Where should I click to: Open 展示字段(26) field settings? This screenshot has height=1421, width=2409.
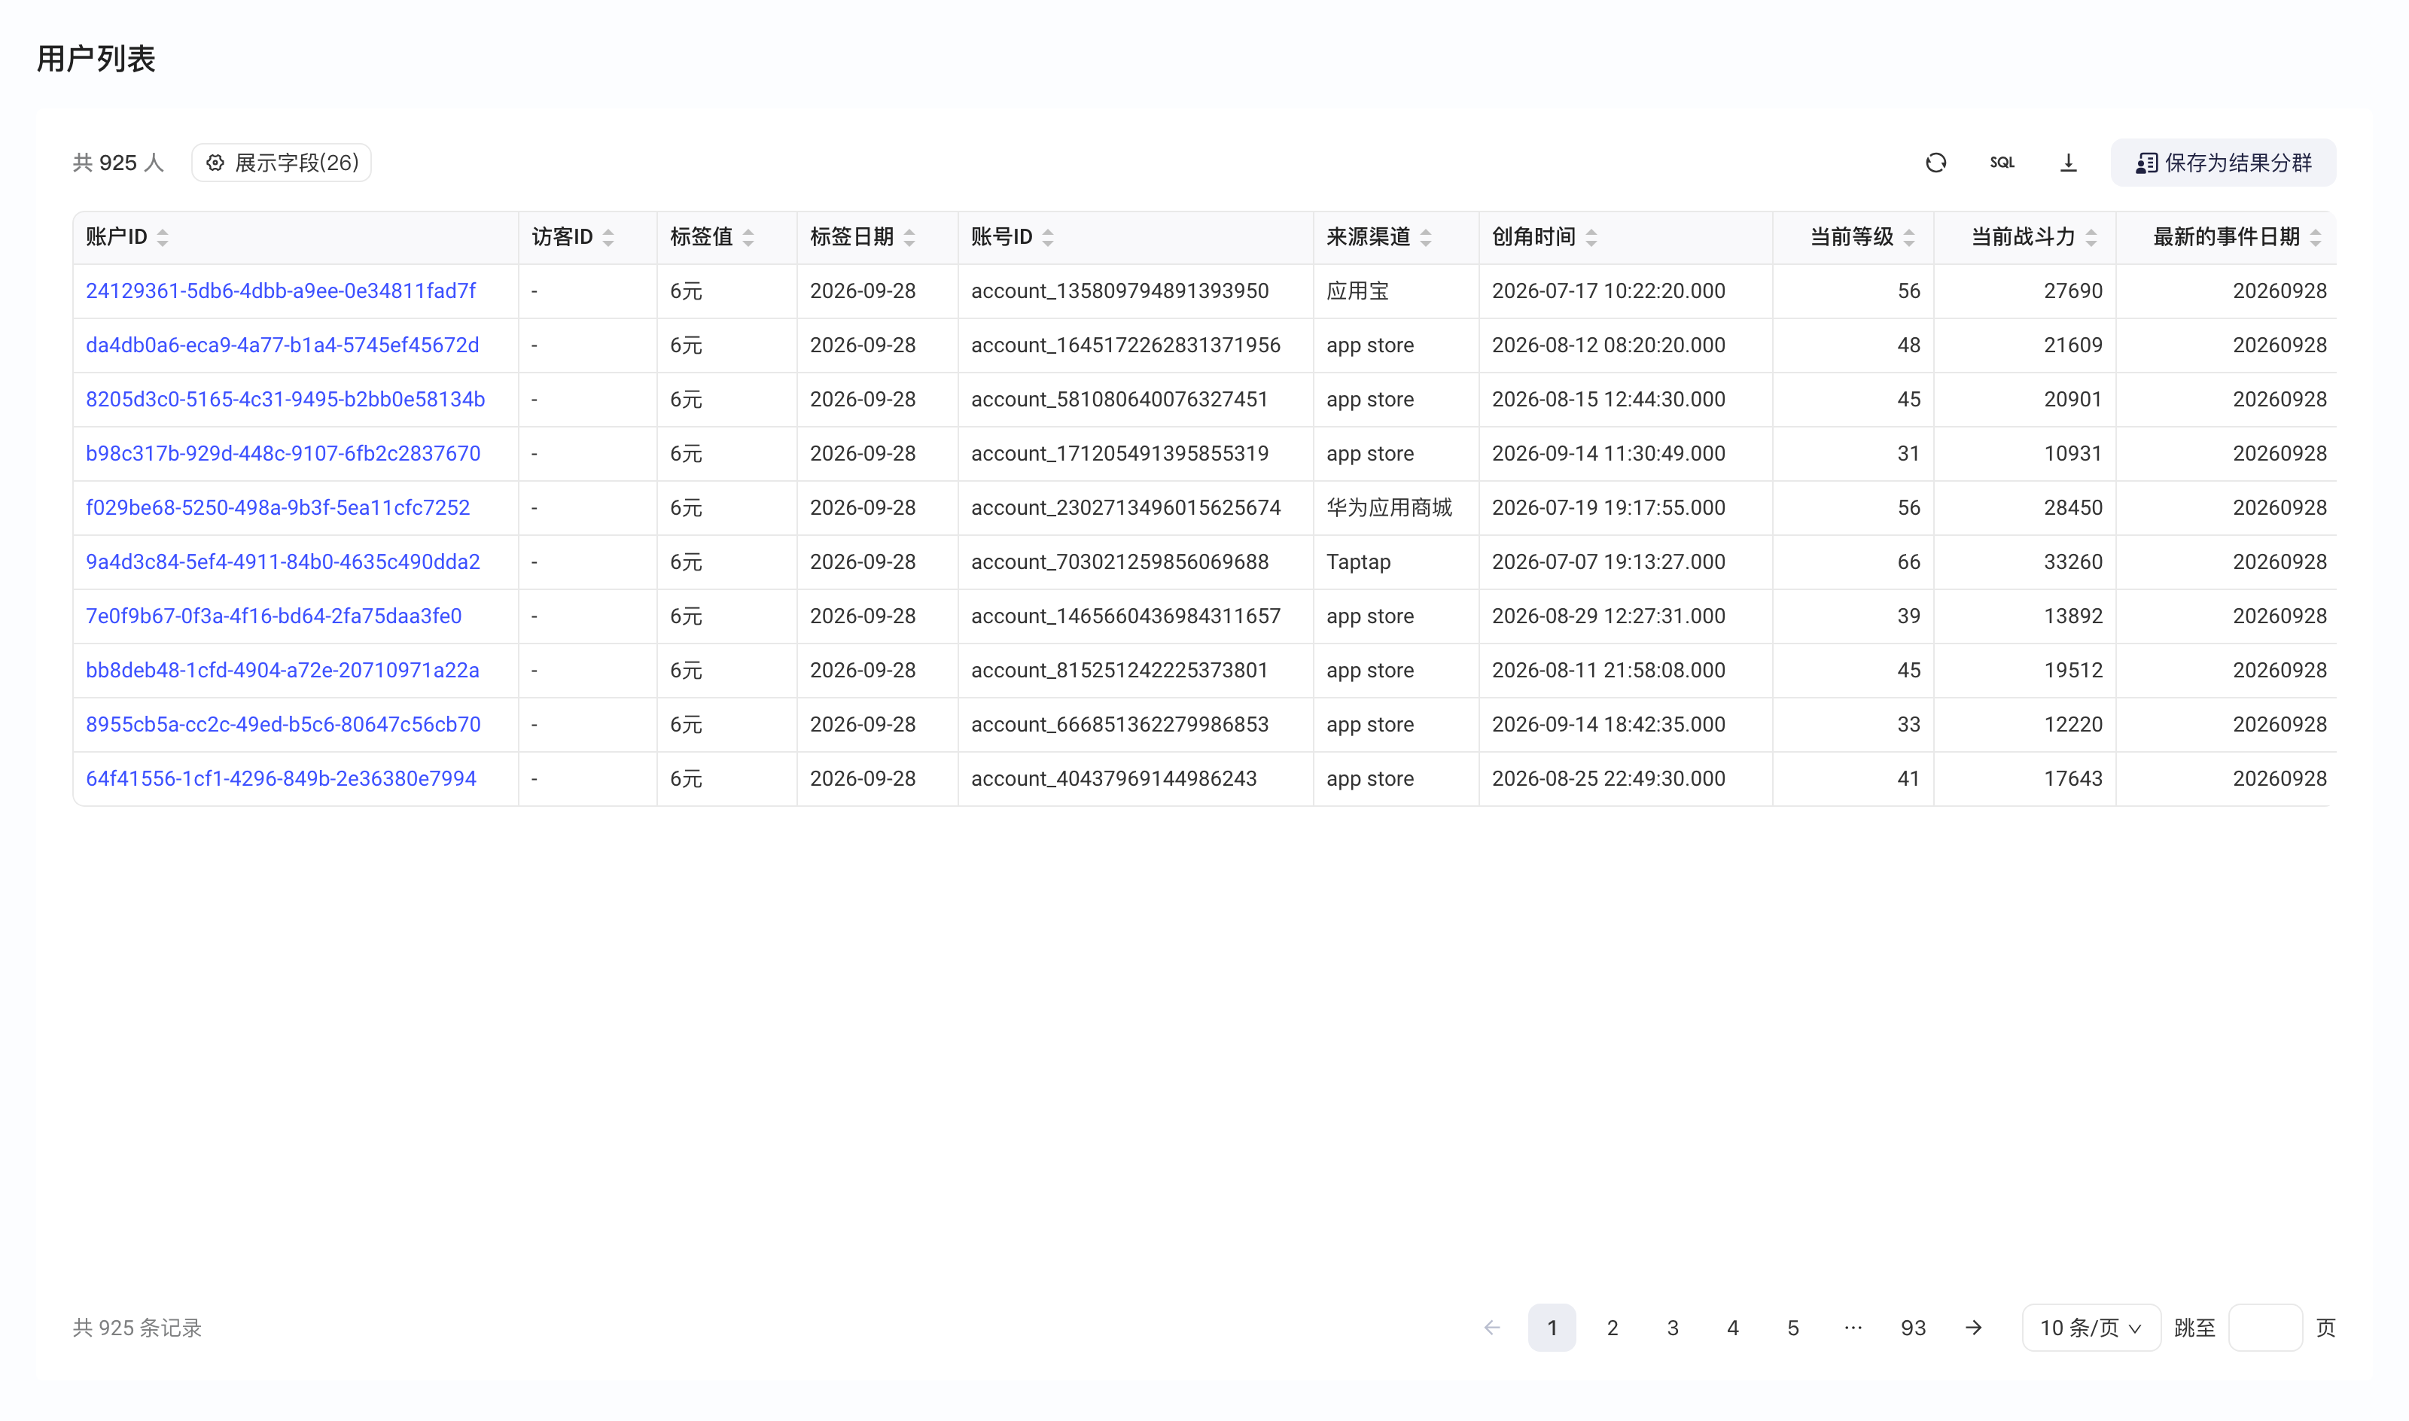[x=282, y=163]
